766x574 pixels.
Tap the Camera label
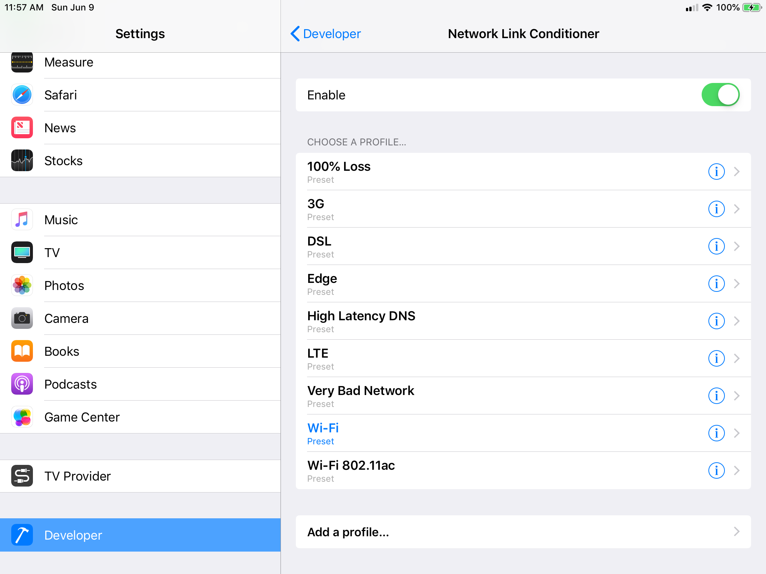(x=66, y=318)
